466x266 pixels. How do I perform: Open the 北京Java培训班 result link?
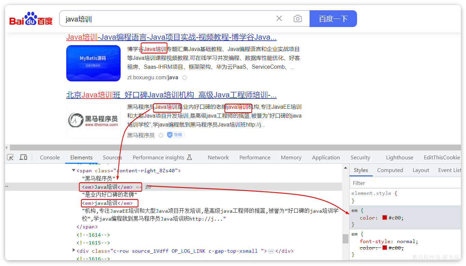click(171, 95)
